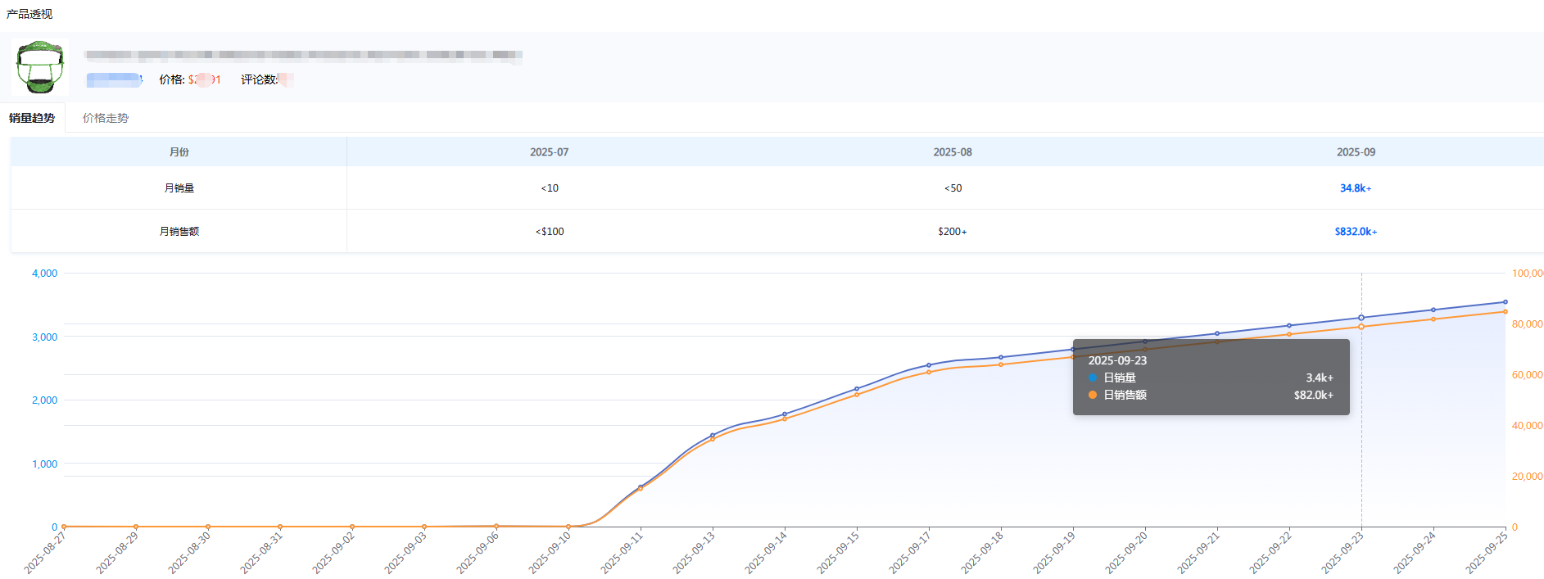This screenshot has height=579, width=1544.
Task: Click the 产品透视 page heading
Action: tap(29, 14)
